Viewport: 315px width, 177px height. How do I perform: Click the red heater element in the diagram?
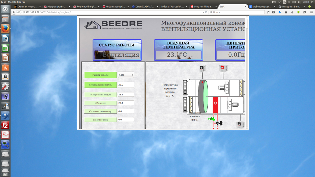[x=216, y=105]
